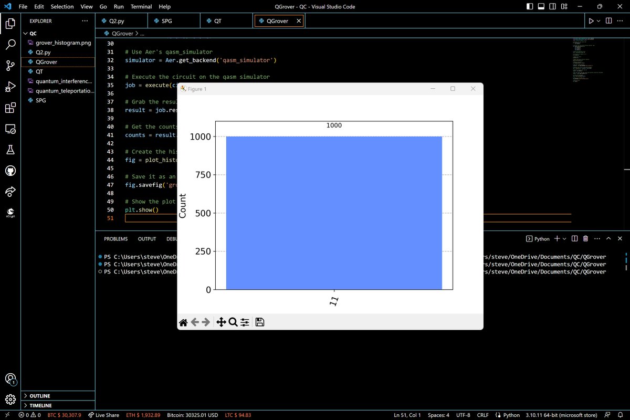Toggle the bottom panel layout button
This screenshot has width=630, height=420.
(542, 7)
